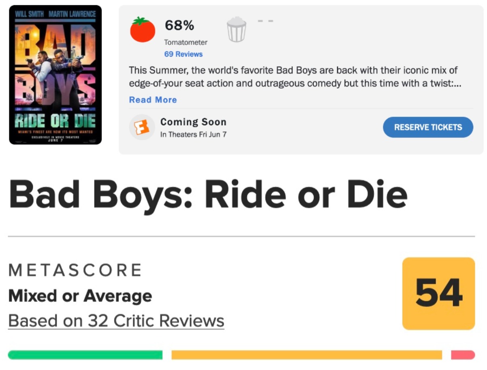The width and height of the screenshot is (487, 370).
Task: Click the METASCORE label
Action: point(75,270)
